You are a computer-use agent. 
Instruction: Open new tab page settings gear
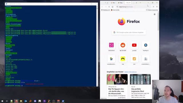[154, 14]
